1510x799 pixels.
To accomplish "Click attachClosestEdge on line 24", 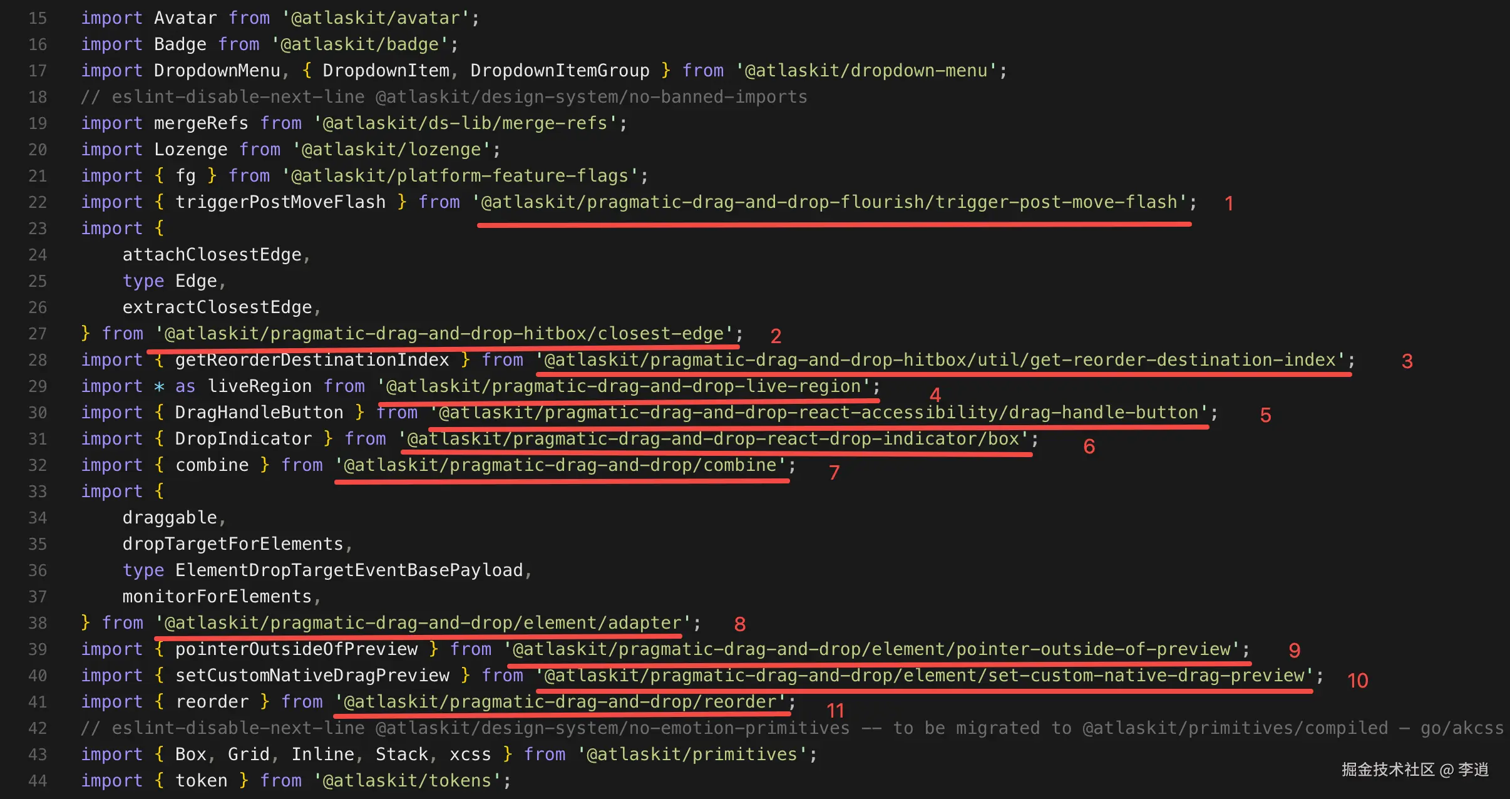I will 212,255.
